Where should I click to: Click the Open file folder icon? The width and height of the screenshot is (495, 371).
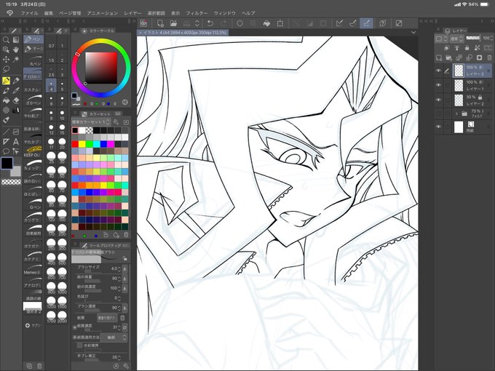(x=173, y=23)
